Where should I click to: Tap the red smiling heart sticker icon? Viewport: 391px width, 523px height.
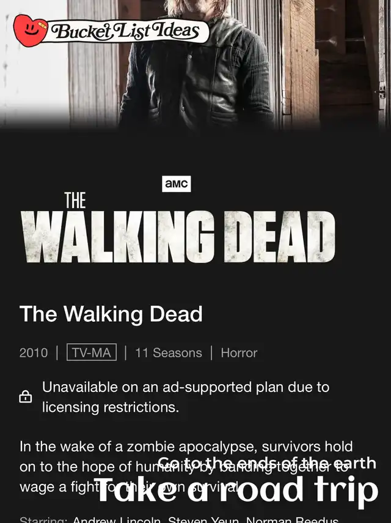[30, 31]
